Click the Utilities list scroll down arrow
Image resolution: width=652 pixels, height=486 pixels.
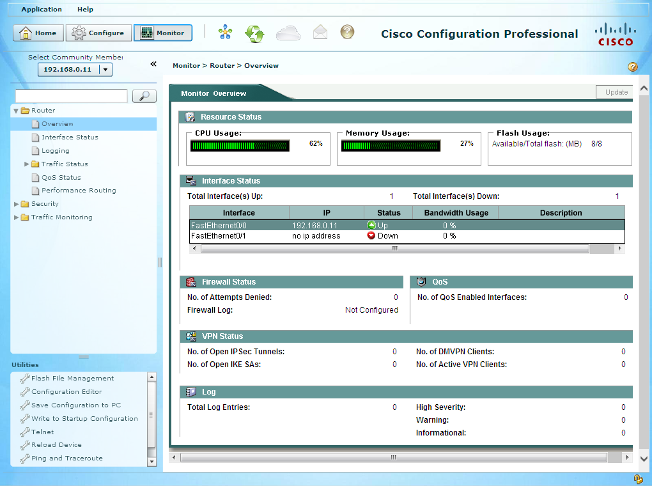[151, 462]
